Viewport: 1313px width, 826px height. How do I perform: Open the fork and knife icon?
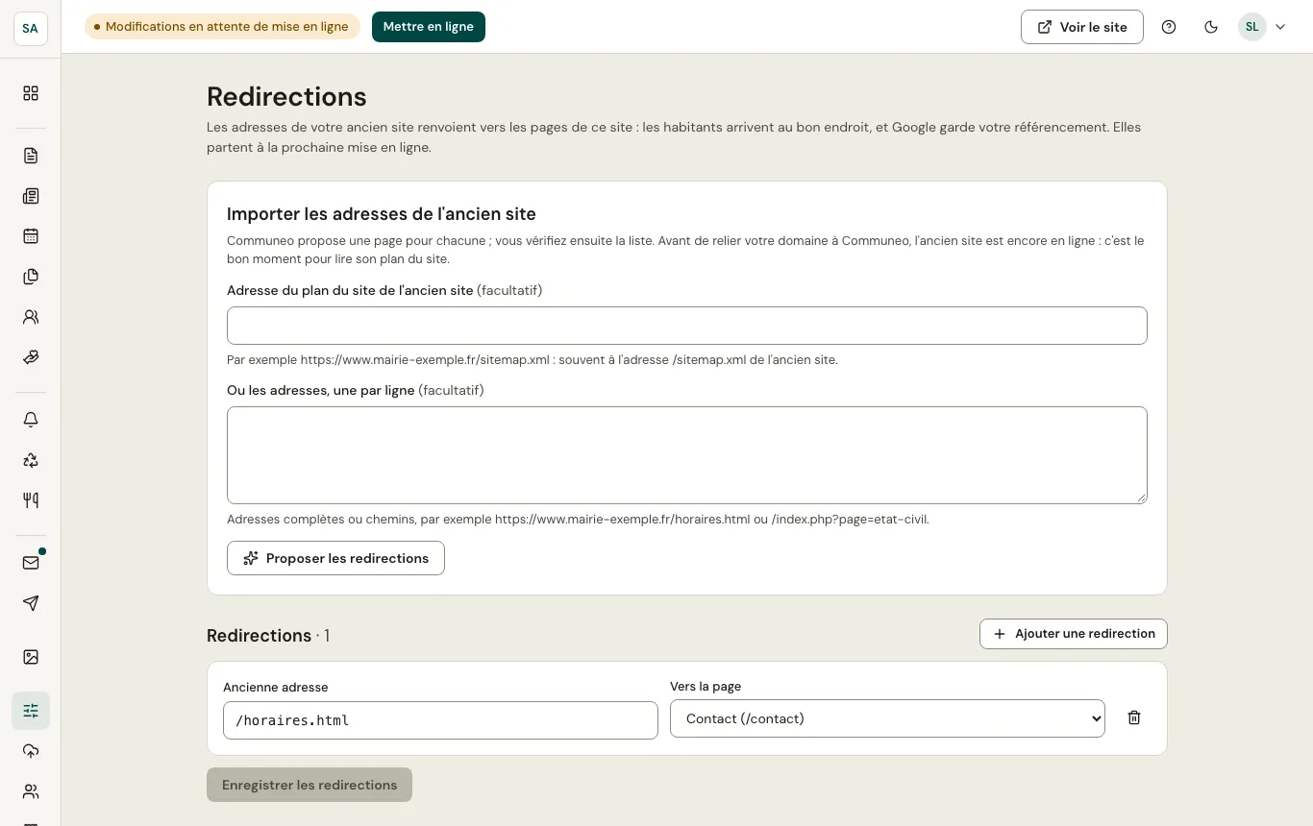point(31,500)
